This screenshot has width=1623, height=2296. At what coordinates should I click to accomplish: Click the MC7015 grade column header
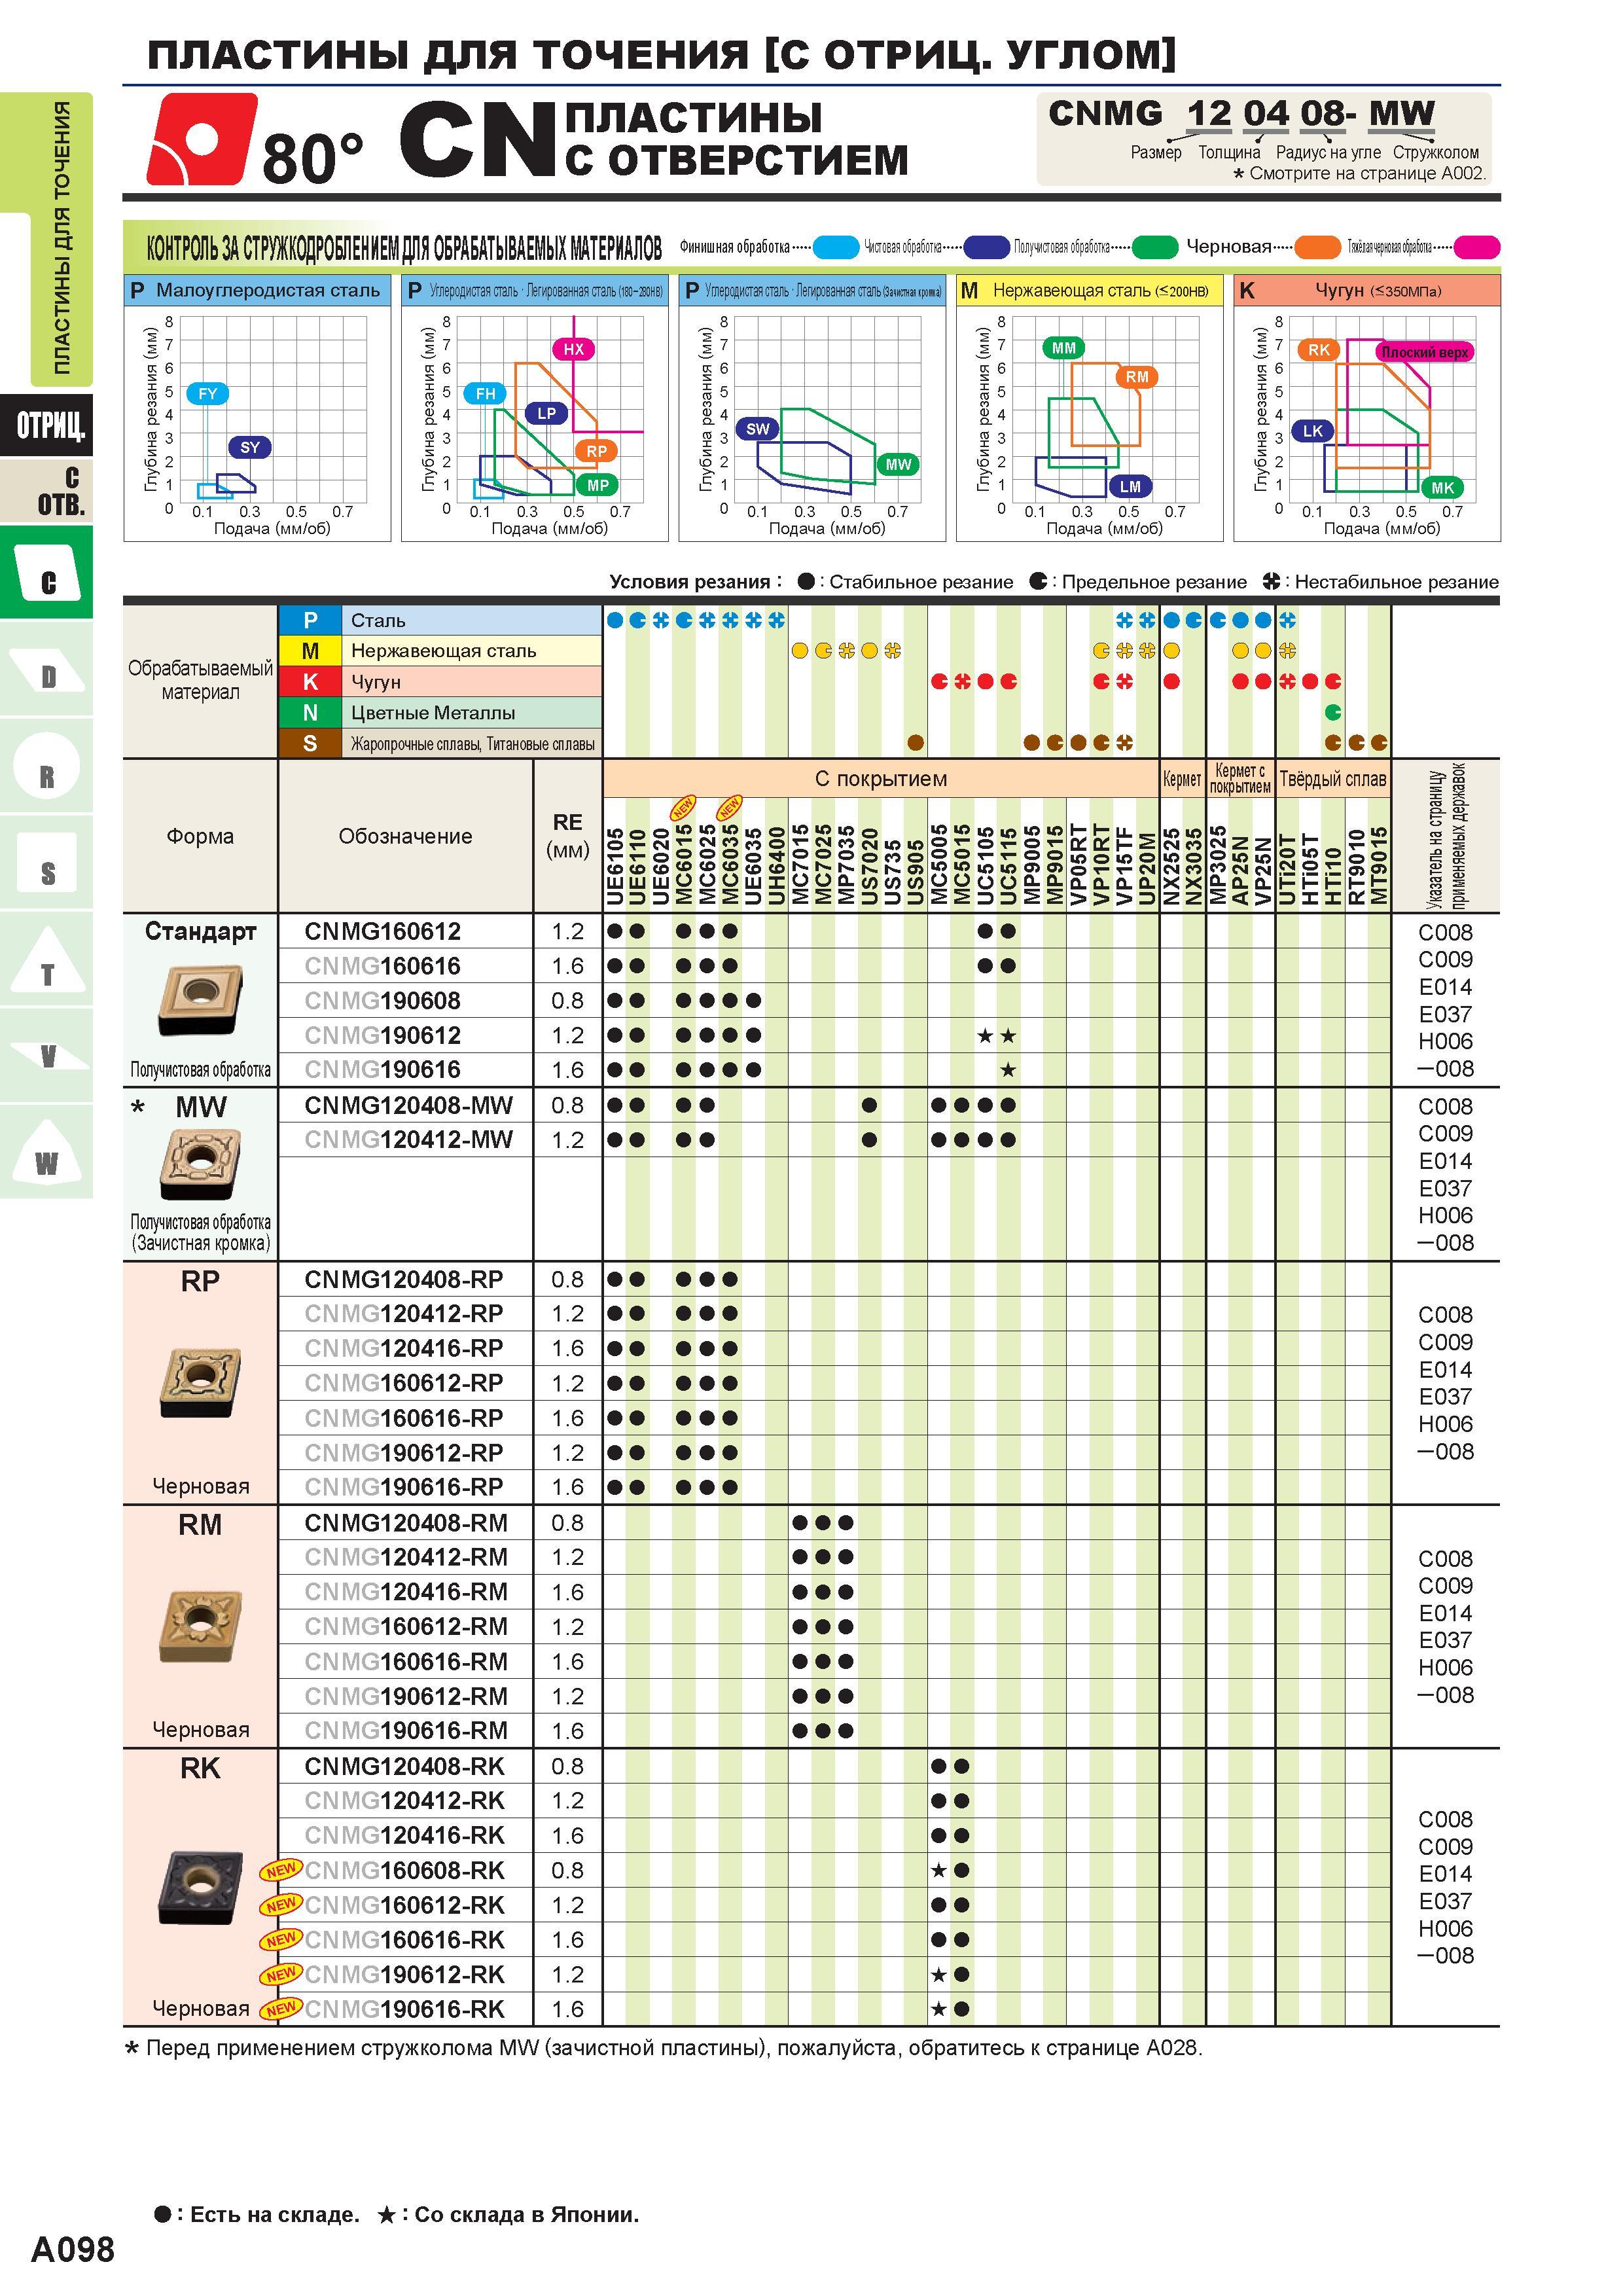800,866
